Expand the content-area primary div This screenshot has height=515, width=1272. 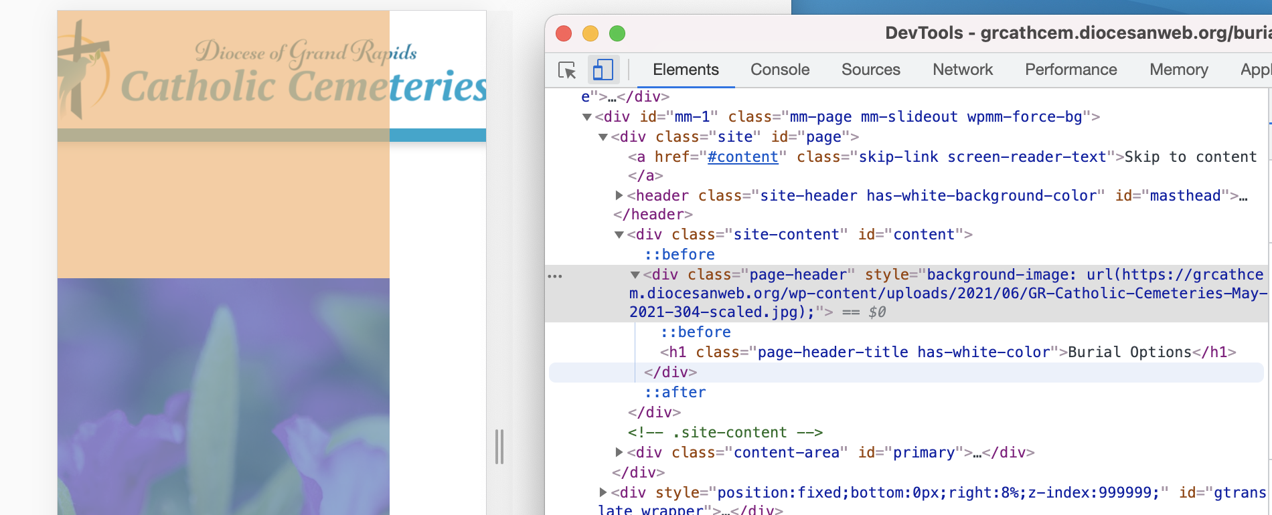pos(619,452)
